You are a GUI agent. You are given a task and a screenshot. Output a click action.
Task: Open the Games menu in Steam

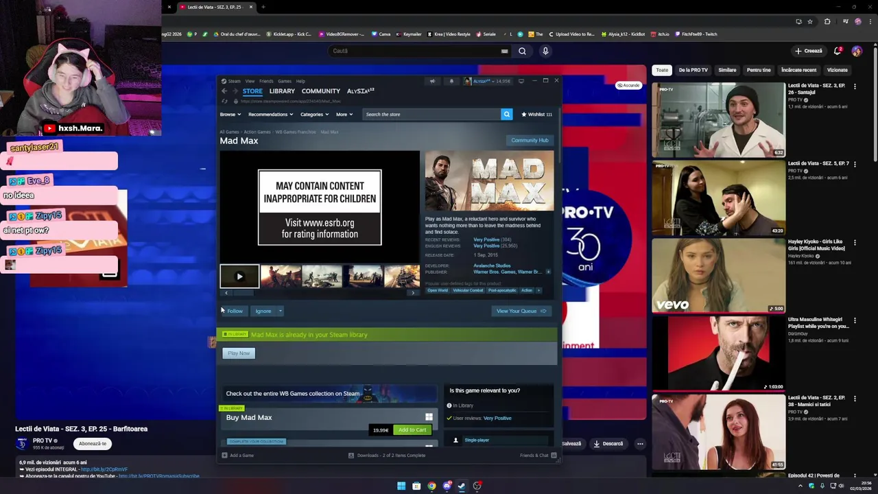point(285,81)
